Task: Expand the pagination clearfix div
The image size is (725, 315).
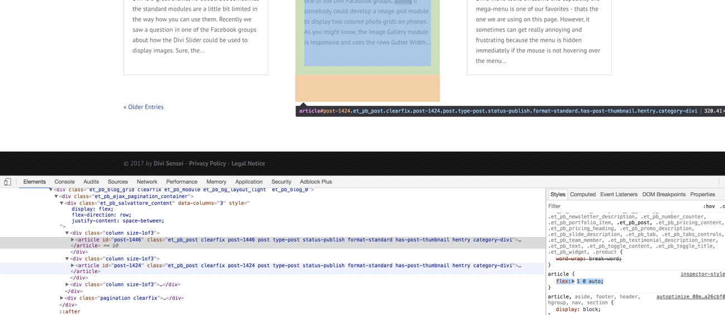Action: (62, 298)
